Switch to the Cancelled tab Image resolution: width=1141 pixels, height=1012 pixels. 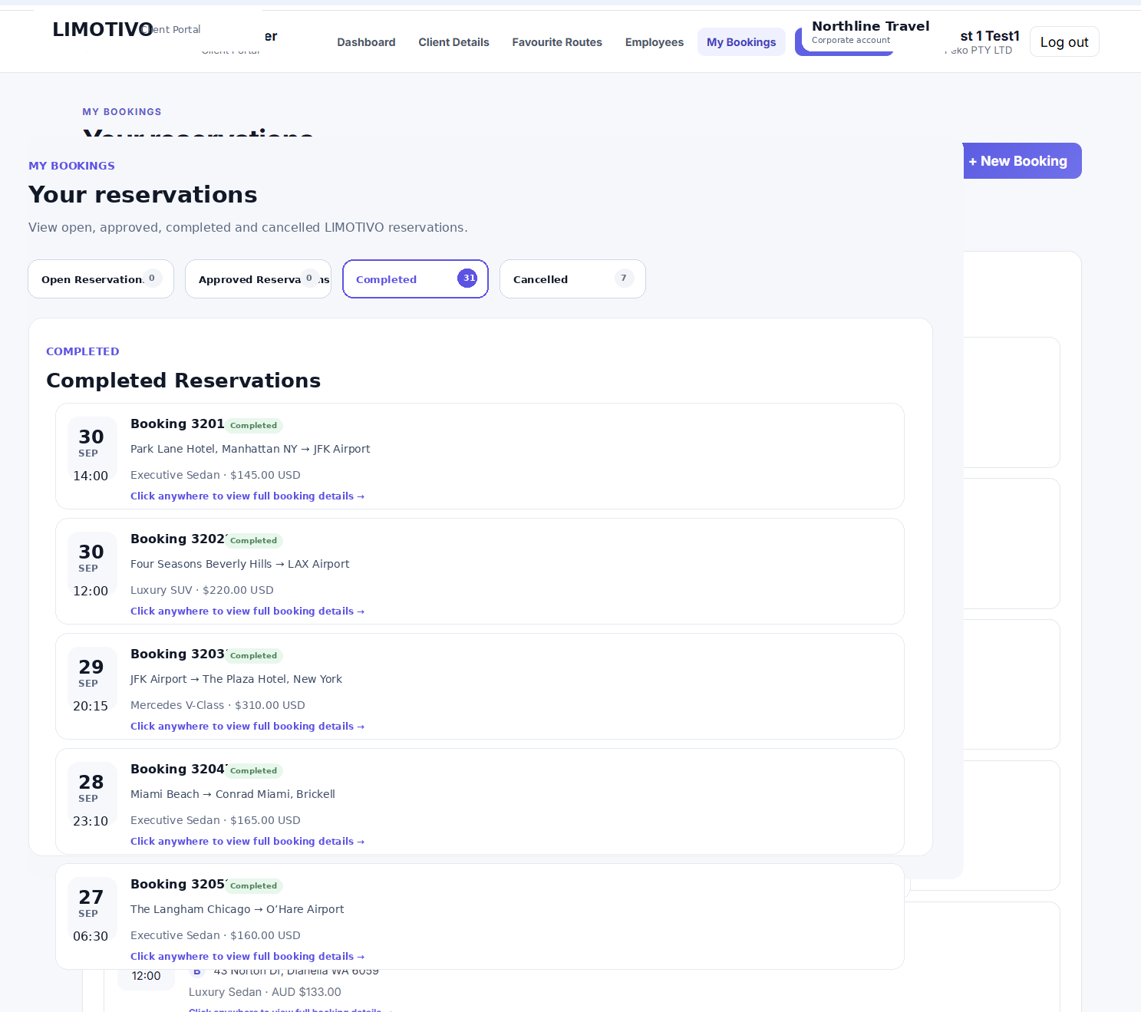(x=572, y=279)
